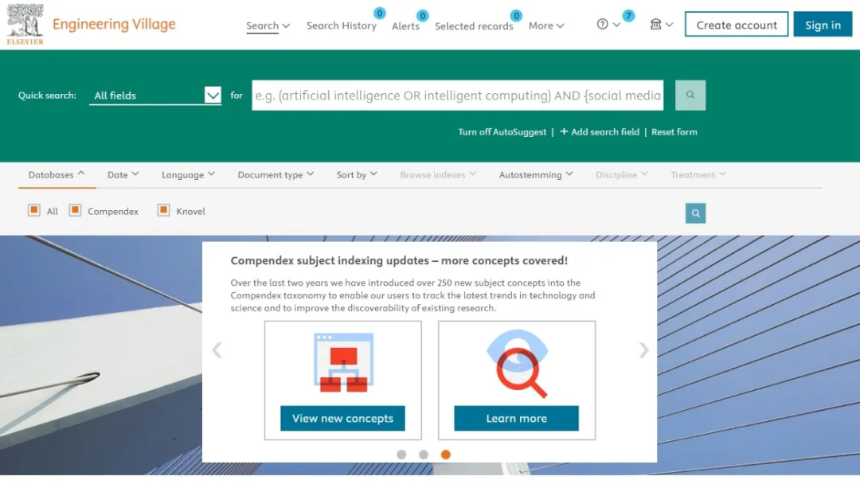Collapse the Databases tab
The height and width of the screenshot is (484, 860).
pos(57,174)
